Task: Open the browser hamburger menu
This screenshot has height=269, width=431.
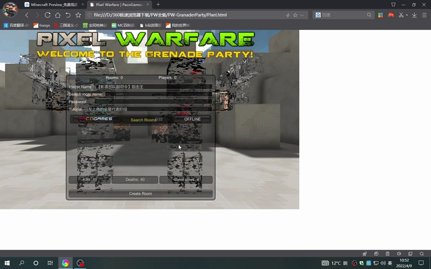Action: [x=424, y=15]
